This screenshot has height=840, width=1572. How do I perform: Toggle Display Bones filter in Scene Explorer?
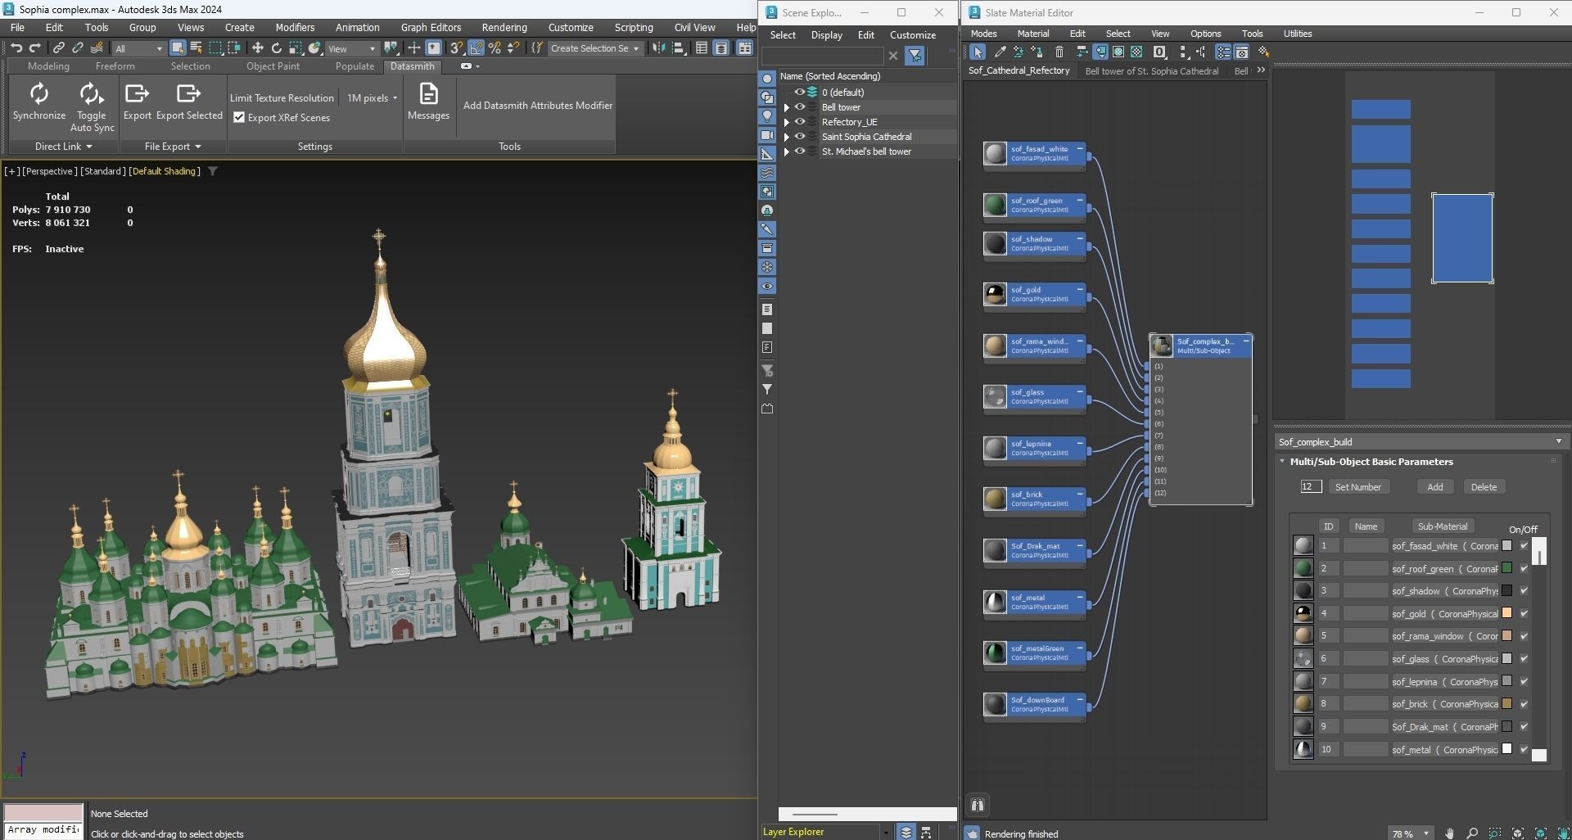[767, 229]
